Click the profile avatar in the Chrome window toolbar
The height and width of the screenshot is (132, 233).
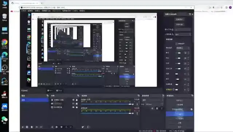230,7
